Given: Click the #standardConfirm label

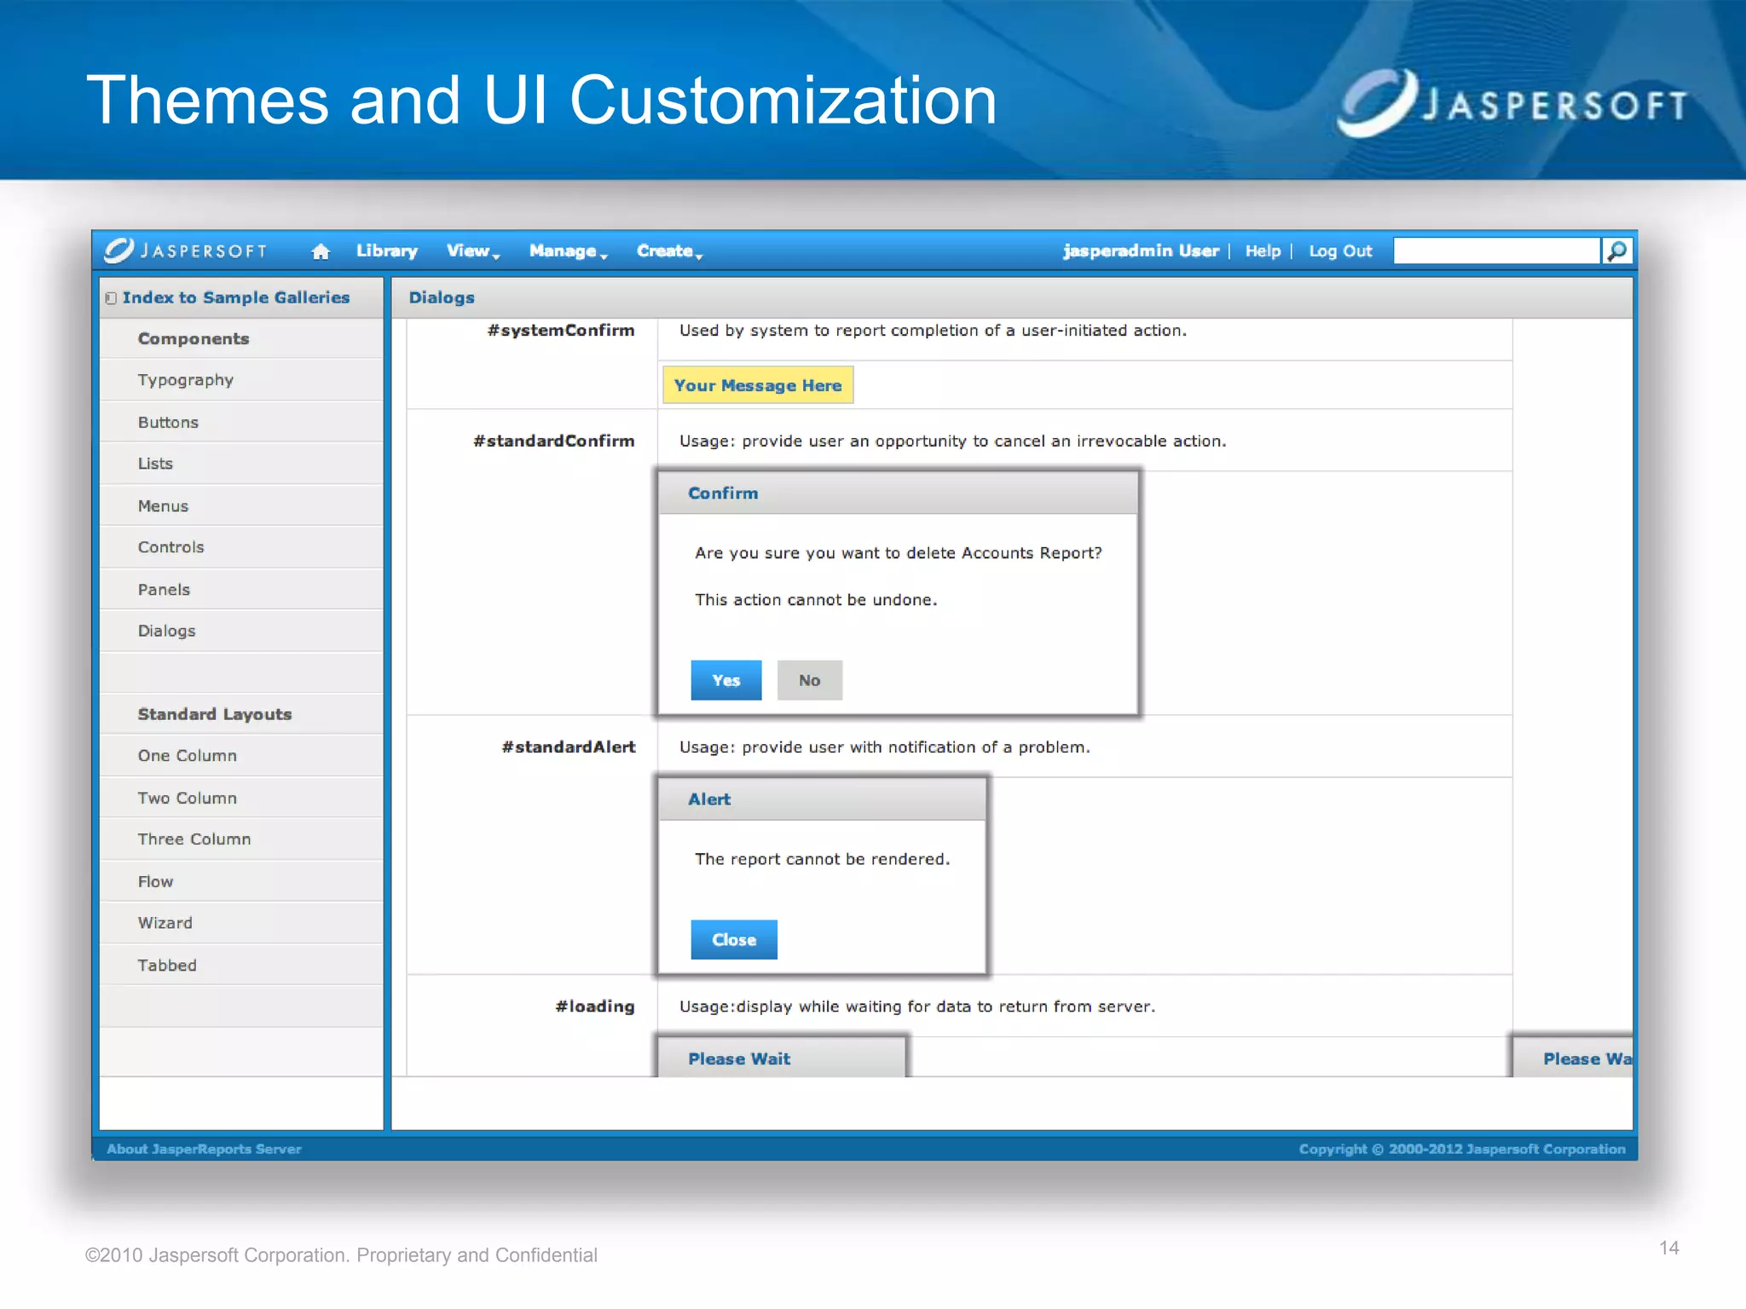Looking at the screenshot, I should coord(554,441).
